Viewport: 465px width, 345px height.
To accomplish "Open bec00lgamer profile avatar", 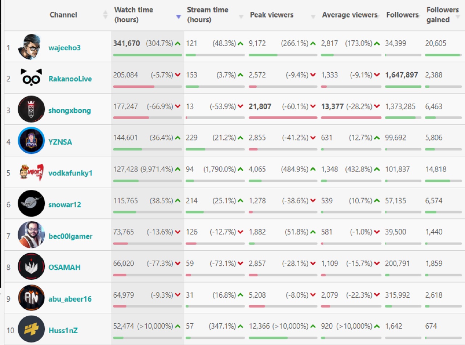I will tap(31, 235).
